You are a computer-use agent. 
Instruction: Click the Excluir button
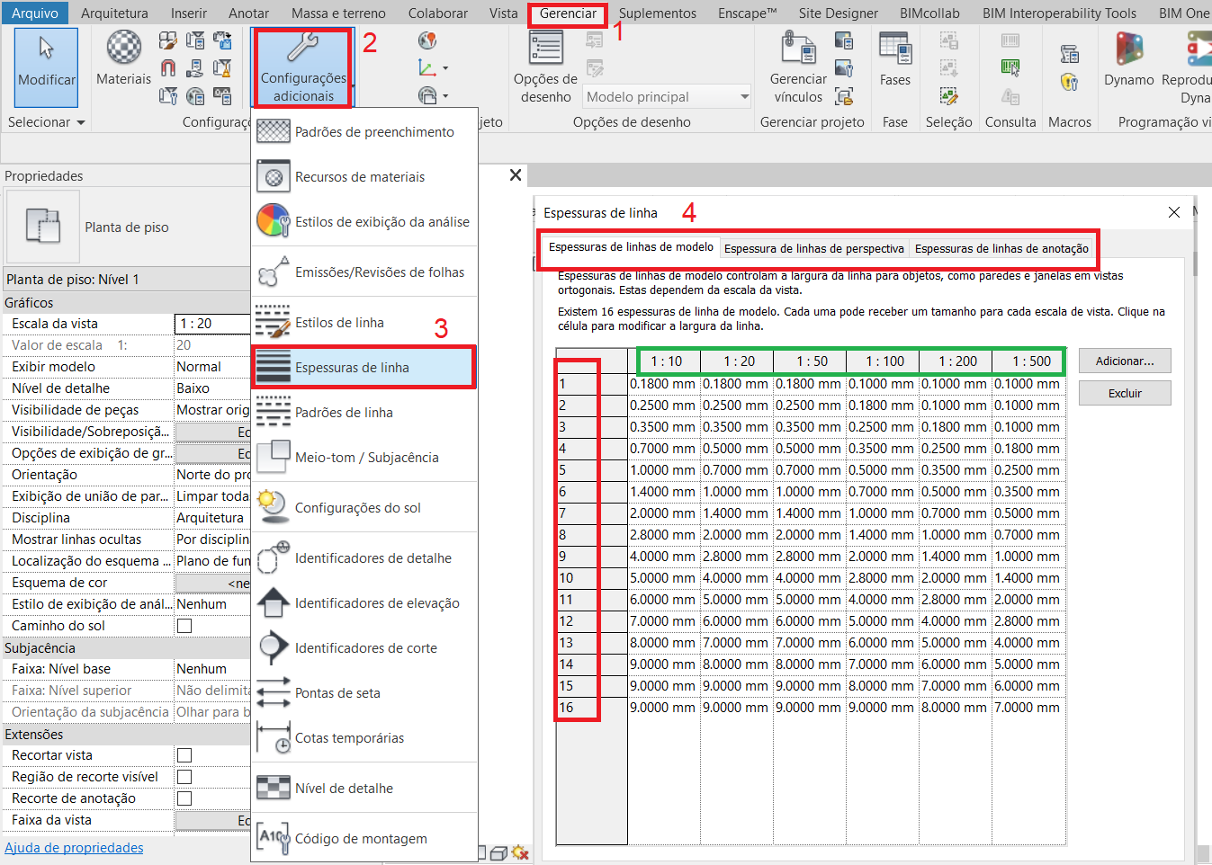coord(1124,392)
